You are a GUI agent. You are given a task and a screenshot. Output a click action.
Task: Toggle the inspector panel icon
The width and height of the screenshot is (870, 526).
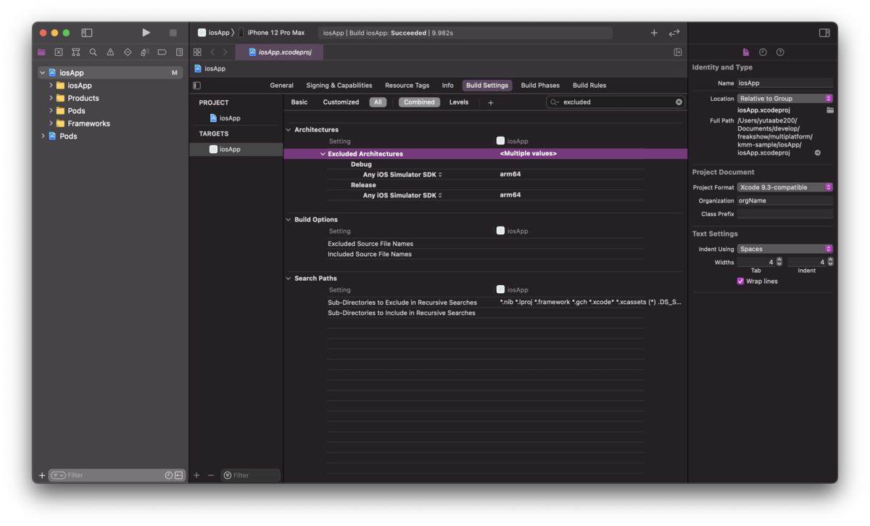[x=824, y=33]
